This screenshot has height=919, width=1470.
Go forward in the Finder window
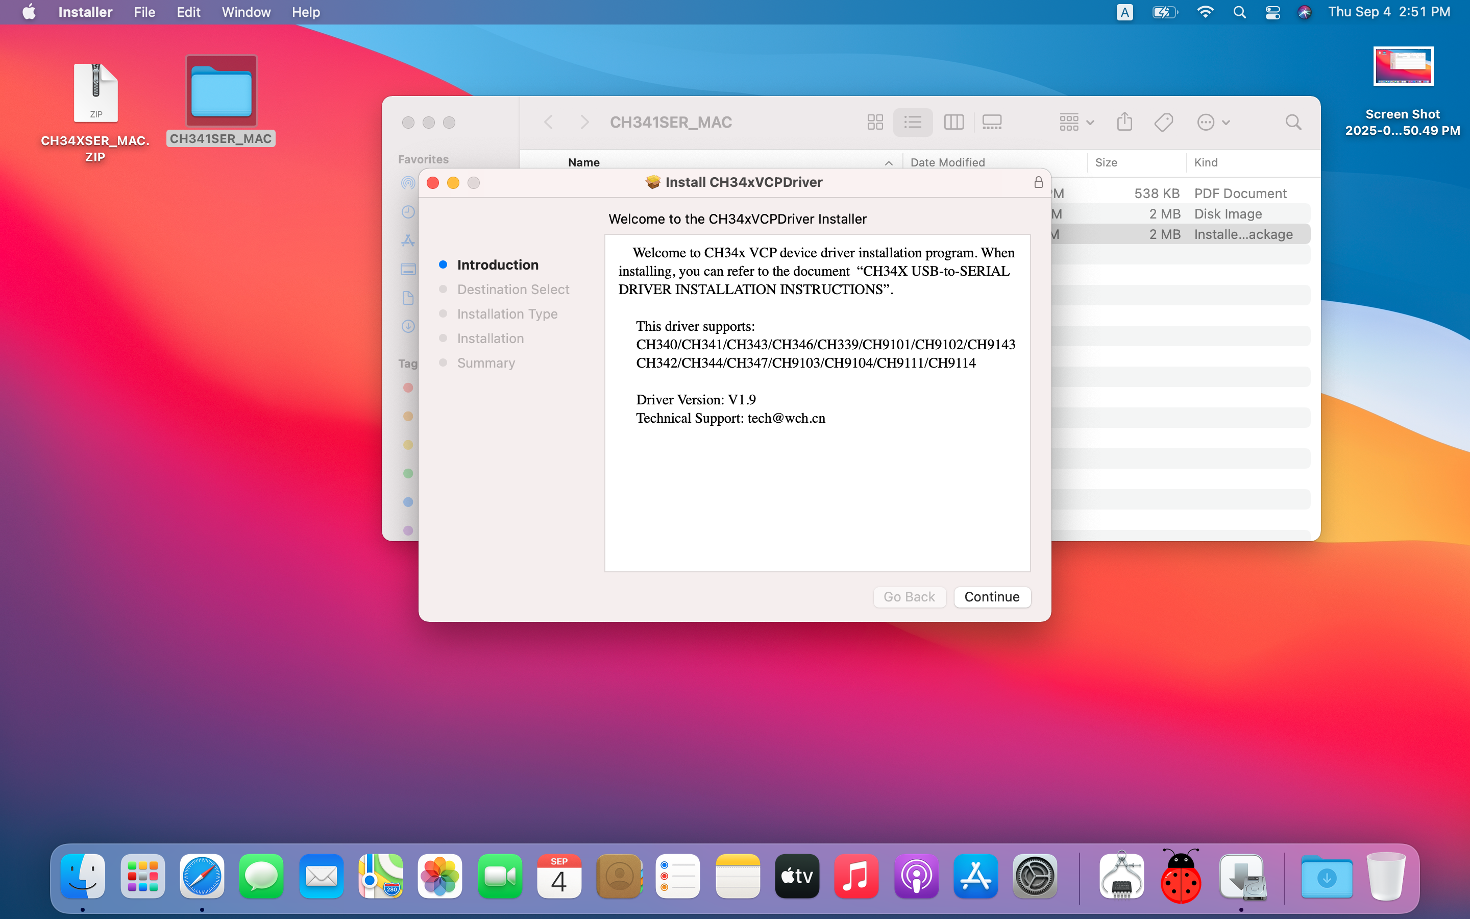tap(584, 122)
